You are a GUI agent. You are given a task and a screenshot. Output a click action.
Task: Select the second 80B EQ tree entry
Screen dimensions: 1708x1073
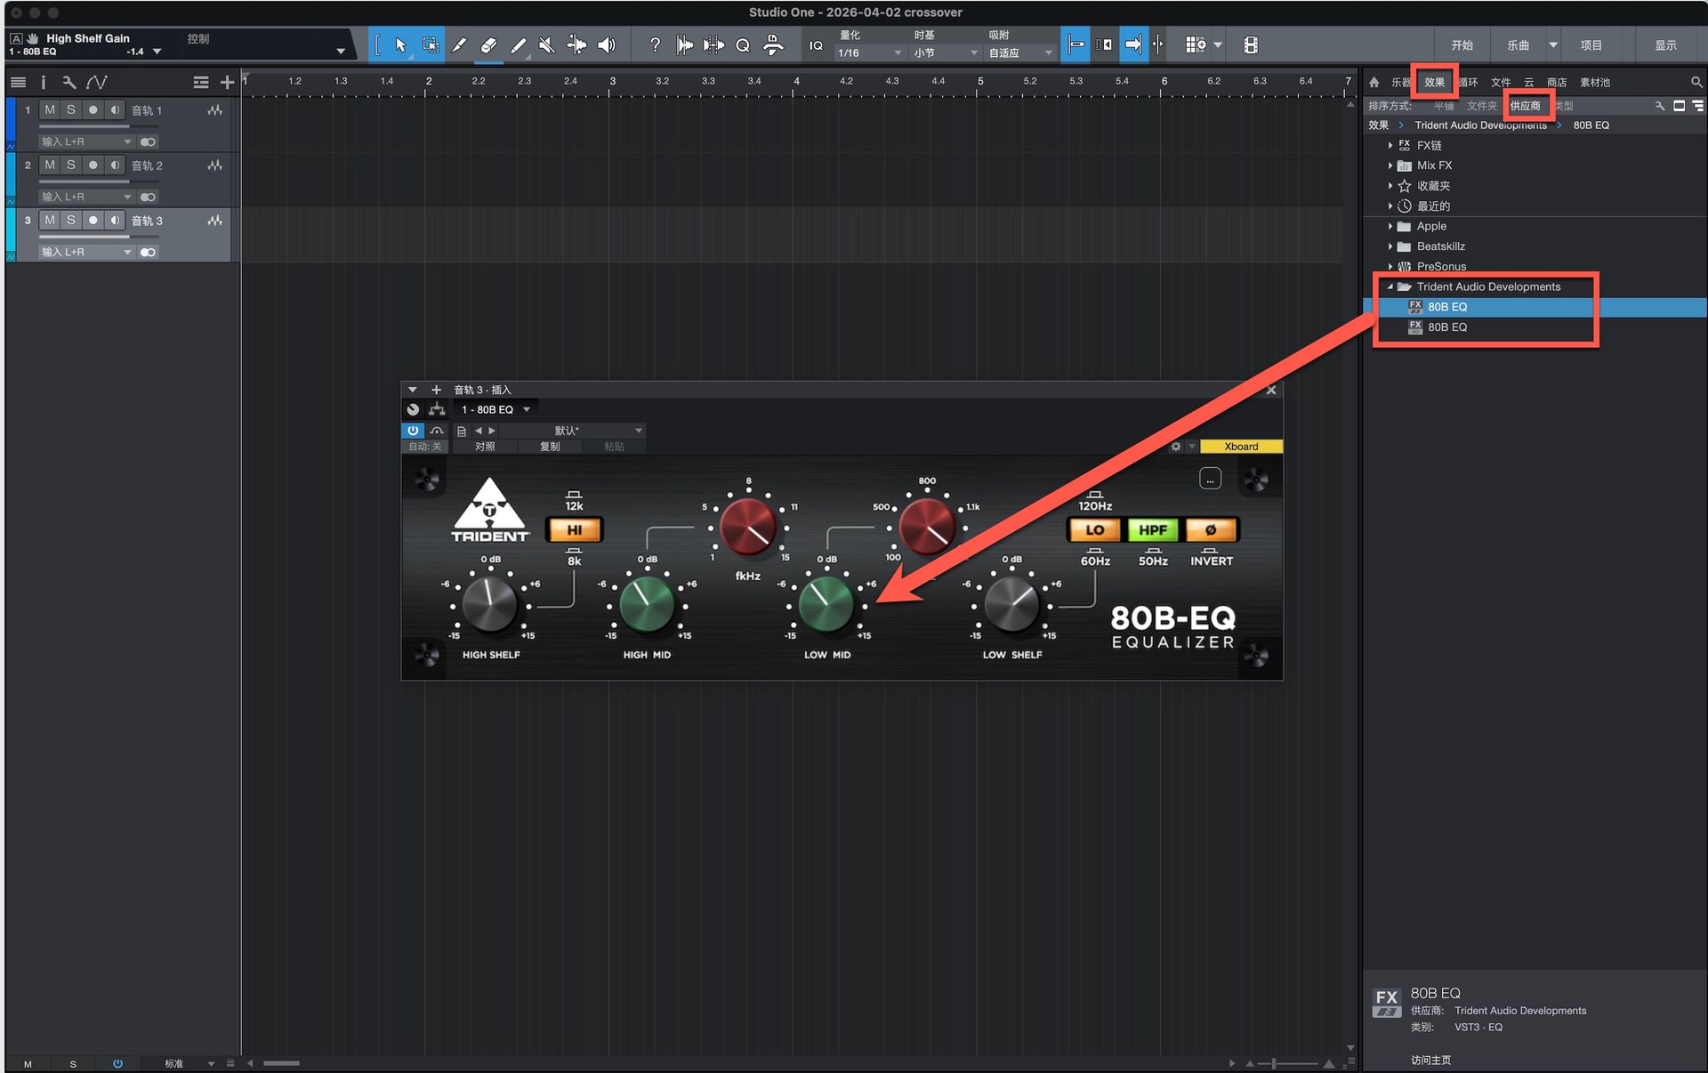pyautogui.click(x=1447, y=327)
